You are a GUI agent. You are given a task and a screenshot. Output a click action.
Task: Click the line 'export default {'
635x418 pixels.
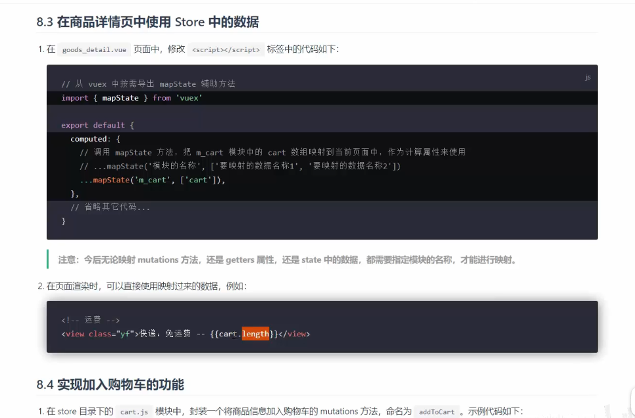tap(97, 125)
